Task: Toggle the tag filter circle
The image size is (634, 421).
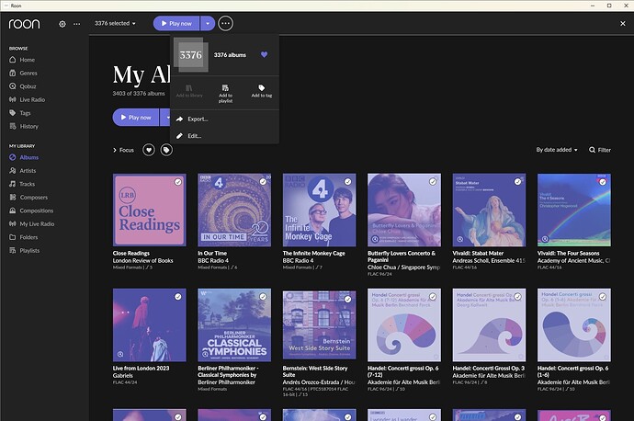Action: pyautogui.click(x=166, y=150)
